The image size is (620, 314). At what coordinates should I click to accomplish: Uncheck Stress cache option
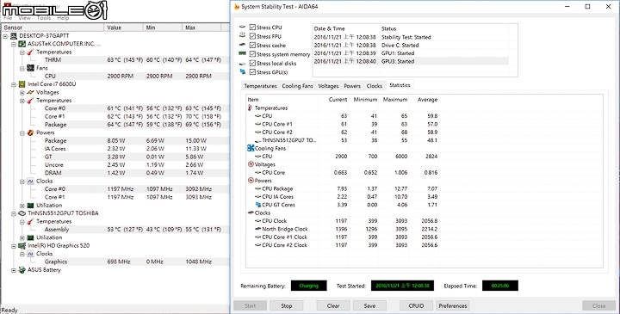[252, 46]
